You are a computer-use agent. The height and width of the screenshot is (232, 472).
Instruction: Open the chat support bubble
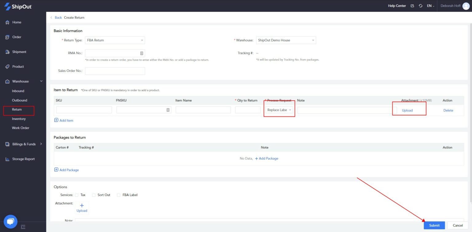pos(10,221)
